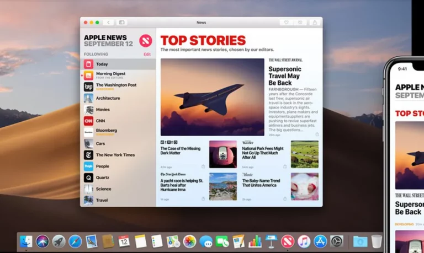Viewport: 424px width, 253px height.
Task: Open the CNN channel
Action: click(x=118, y=121)
